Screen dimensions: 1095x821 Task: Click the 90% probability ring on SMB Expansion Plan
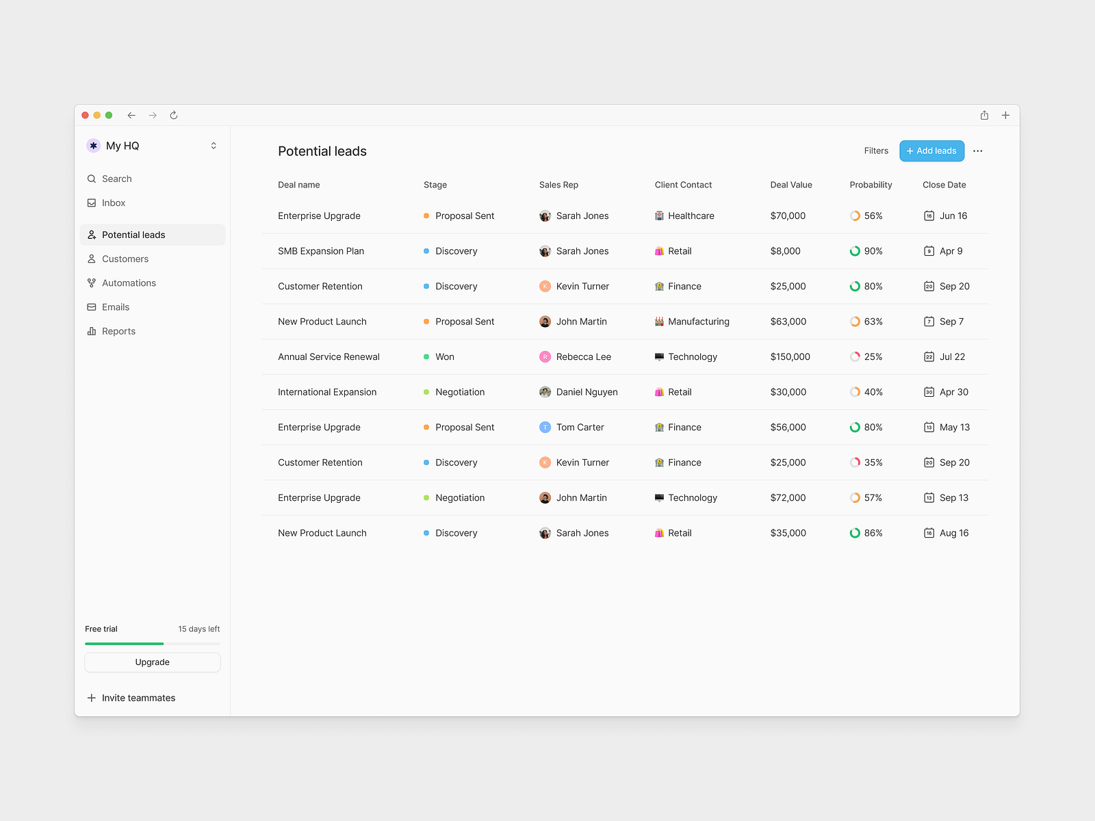pos(855,251)
